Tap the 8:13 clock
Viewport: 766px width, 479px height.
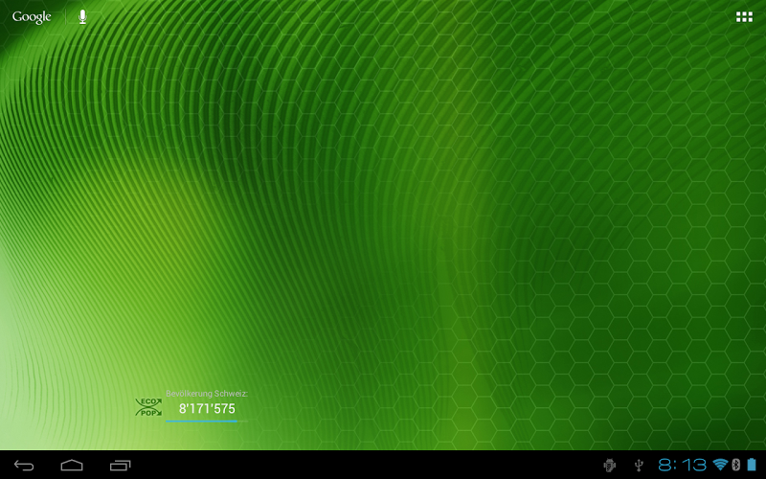[x=683, y=465]
